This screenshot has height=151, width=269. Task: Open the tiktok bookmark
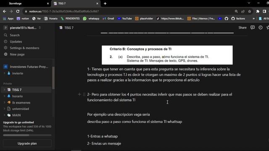[170, 18]
